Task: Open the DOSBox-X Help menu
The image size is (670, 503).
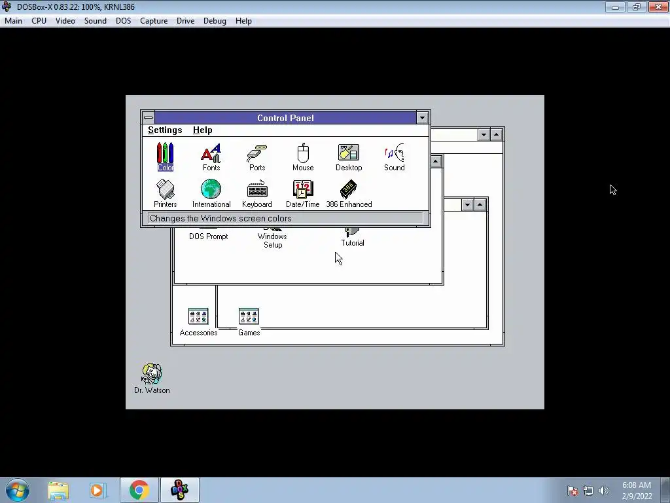Action: tap(243, 21)
